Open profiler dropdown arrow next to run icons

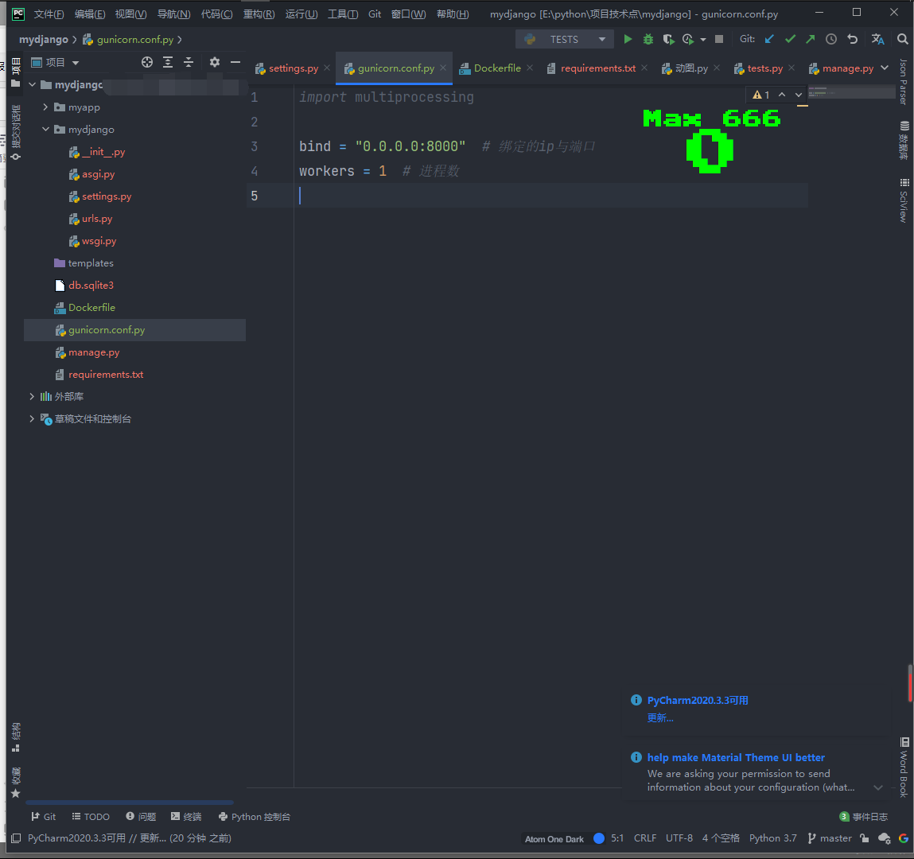pyautogui.click(x=703, y=40)
